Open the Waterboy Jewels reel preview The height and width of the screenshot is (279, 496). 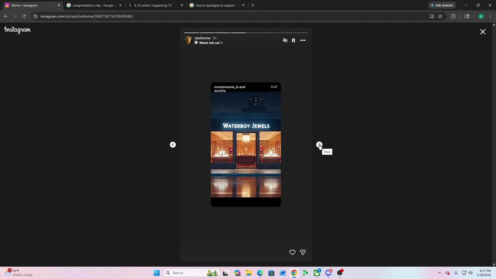click(x=246, y=145)
